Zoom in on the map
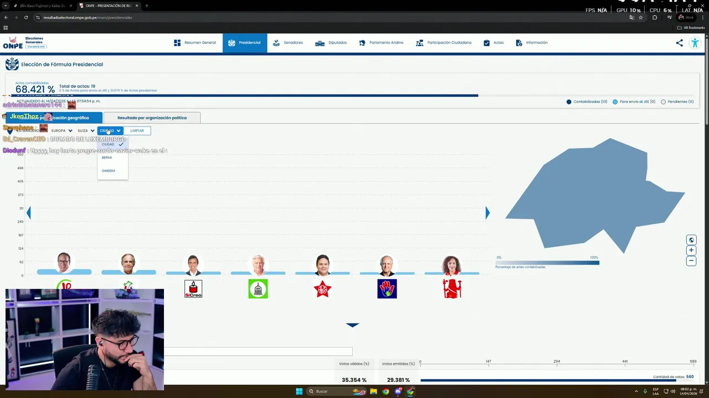Screen dimensions: 709x398 [x=691, y=250]
